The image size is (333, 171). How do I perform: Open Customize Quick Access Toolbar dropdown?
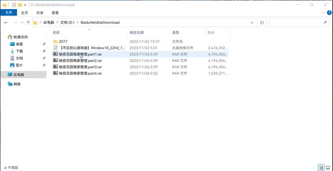pyautogui.click(x=25, y=5)
